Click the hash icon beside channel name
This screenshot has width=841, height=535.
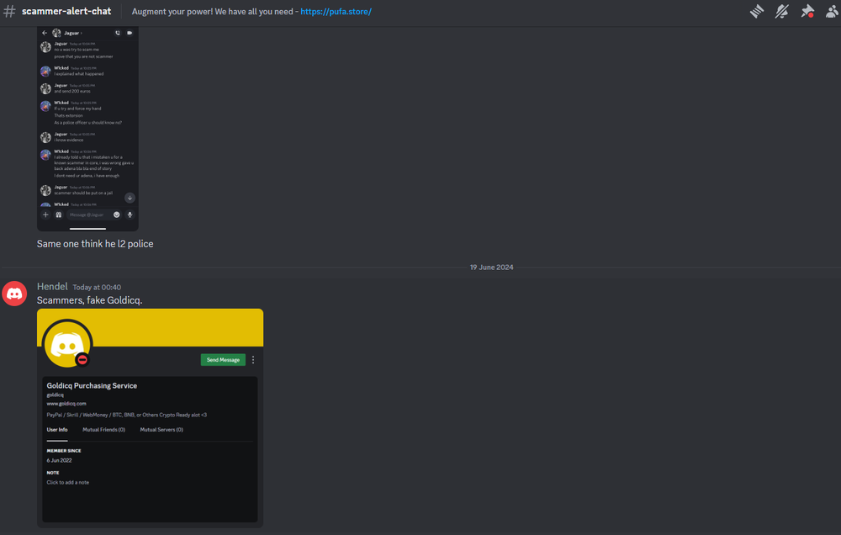(x=10, y=12)
